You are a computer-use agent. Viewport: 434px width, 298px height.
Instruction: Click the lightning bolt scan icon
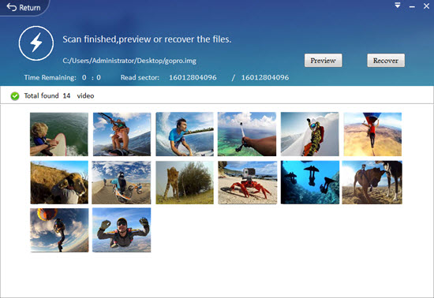(x=36, y=43)
